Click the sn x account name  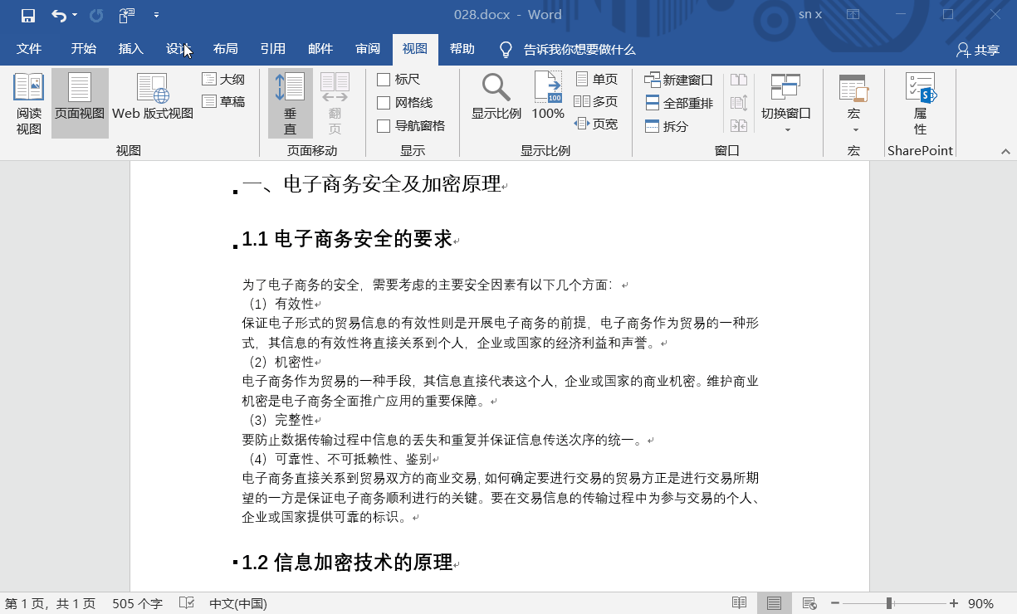(x=810, y=15)
